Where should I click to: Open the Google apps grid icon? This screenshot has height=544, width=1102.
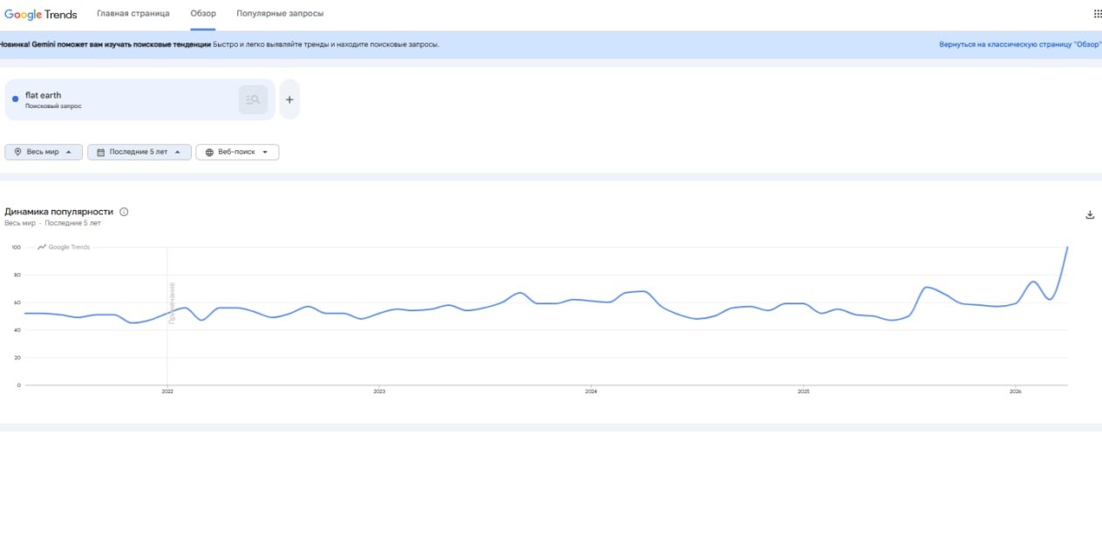1097,14
